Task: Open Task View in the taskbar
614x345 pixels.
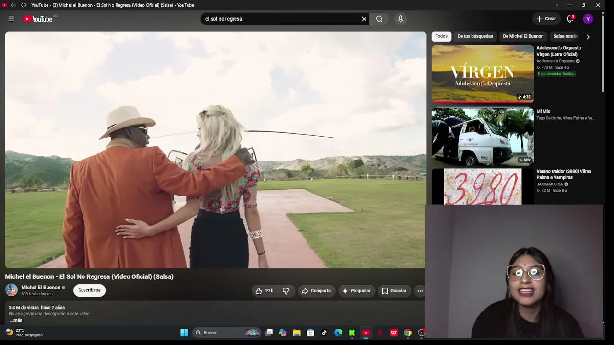Action: [x=269, y=333]
